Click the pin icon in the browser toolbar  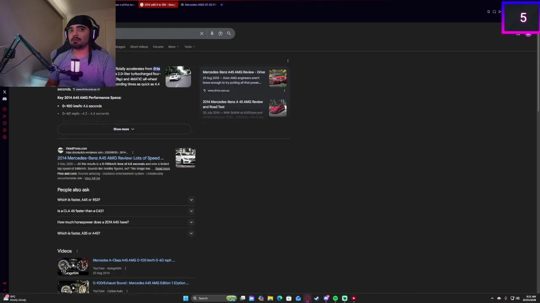coord(489,12)
